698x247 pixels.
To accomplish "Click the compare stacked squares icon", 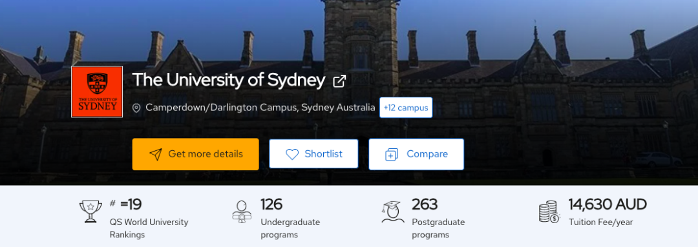I will click(392, 155).
